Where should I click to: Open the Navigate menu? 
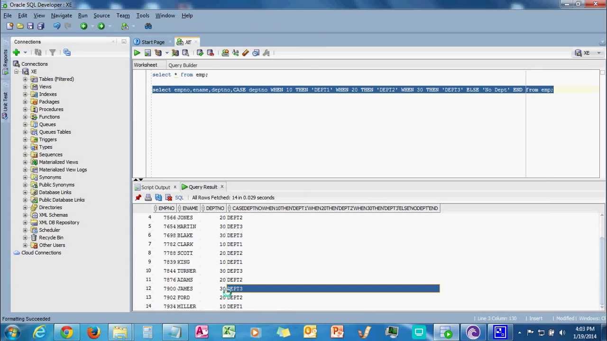[62, 16]
